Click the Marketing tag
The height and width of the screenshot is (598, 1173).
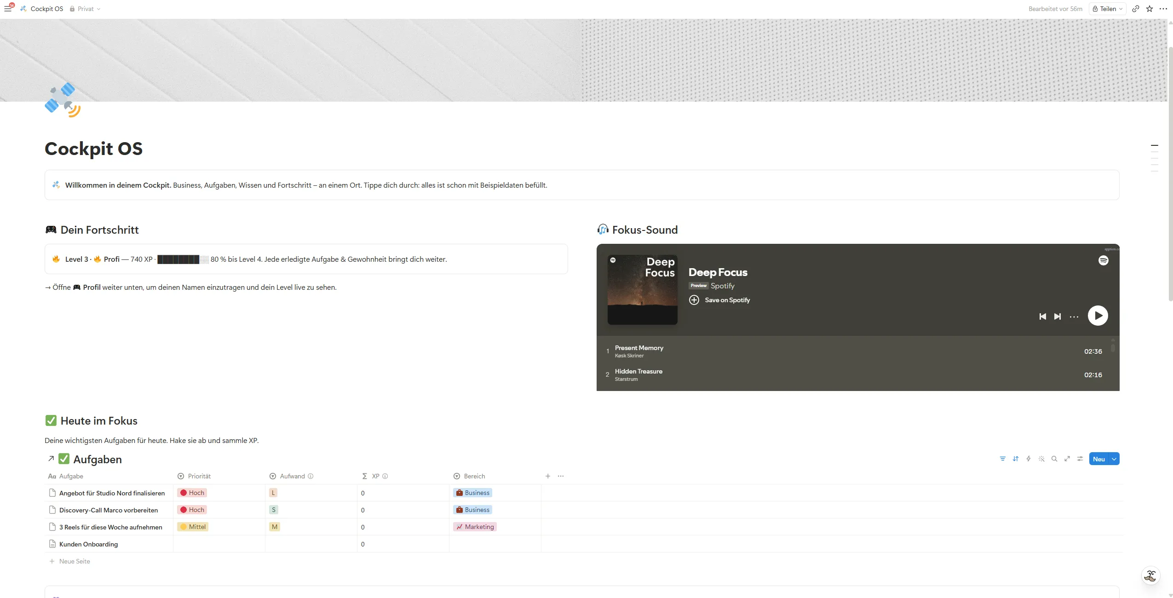point(475,527)
